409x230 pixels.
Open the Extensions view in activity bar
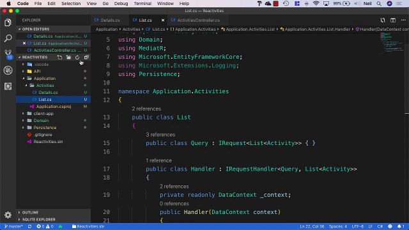tap(8, 86)
